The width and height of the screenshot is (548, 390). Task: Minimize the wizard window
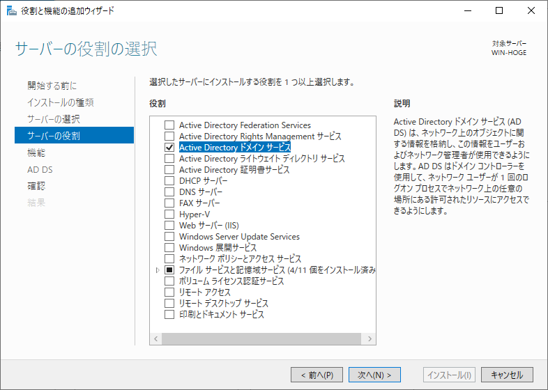(x=468, y=11)
